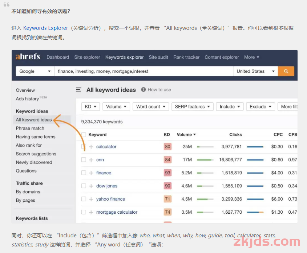This screenshot has width=307, height=253.
Task: Sort by the CPC column header
Action: coord(278,135)
